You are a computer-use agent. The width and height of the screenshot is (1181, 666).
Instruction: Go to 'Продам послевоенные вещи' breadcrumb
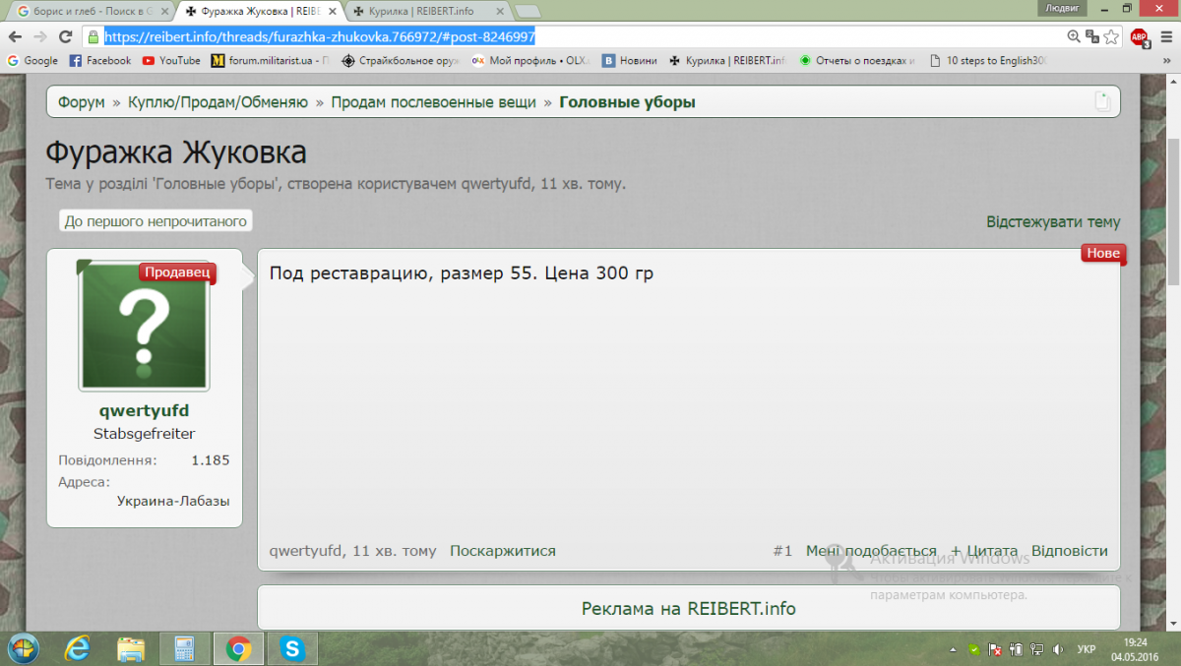(433, 102)
